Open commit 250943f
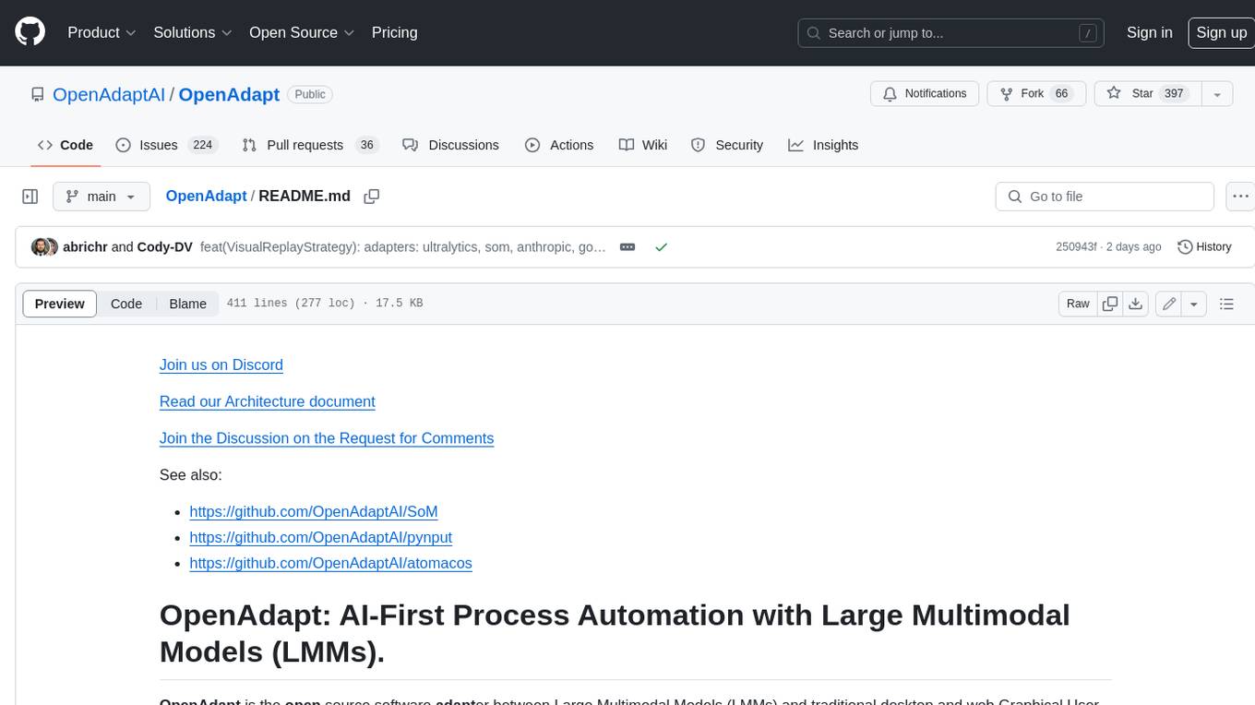 pos(1076,247)
